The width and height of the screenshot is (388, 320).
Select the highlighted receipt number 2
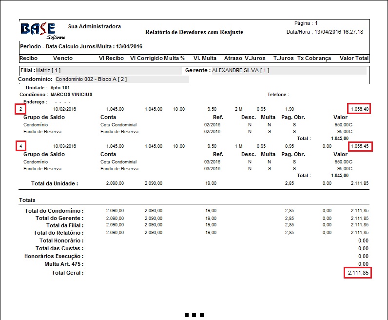20,109
